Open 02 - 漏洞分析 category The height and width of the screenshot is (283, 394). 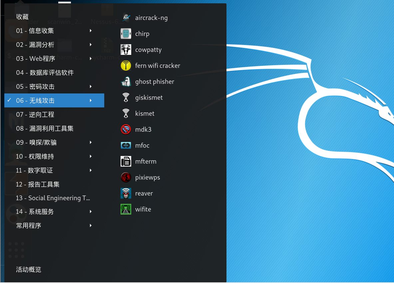coord(54,45)
